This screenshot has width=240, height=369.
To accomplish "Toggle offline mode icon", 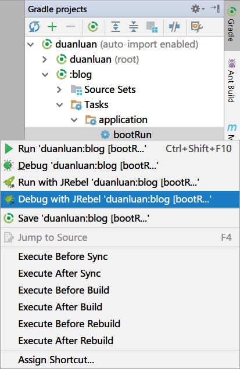I will pos(174,27).
